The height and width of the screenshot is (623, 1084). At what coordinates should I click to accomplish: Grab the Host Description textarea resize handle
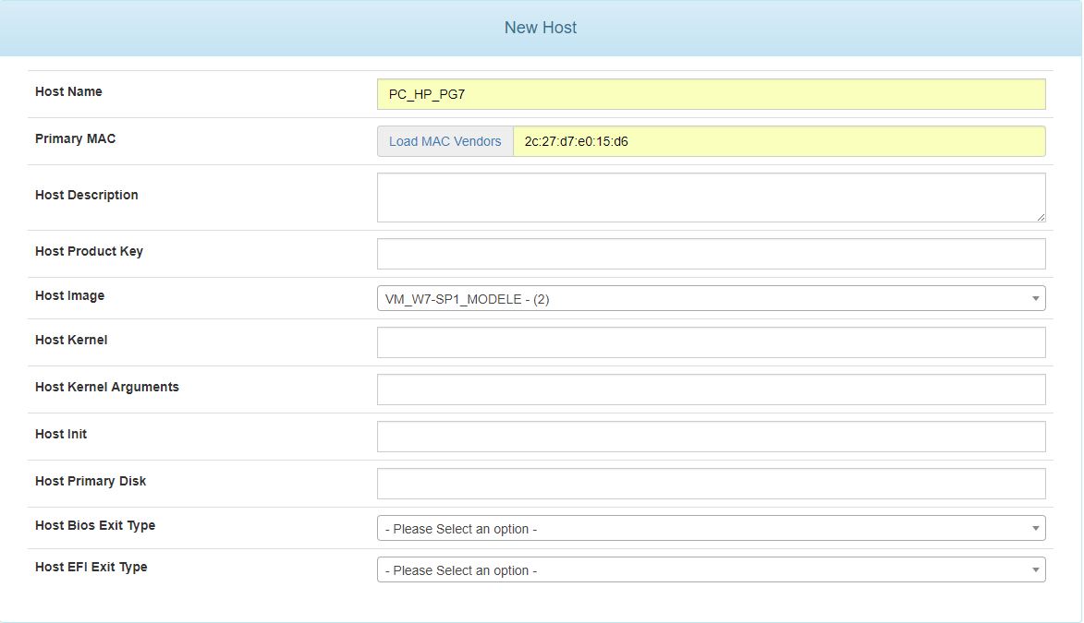[1041, 217]
